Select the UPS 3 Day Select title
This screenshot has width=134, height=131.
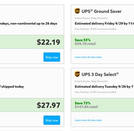100,74
